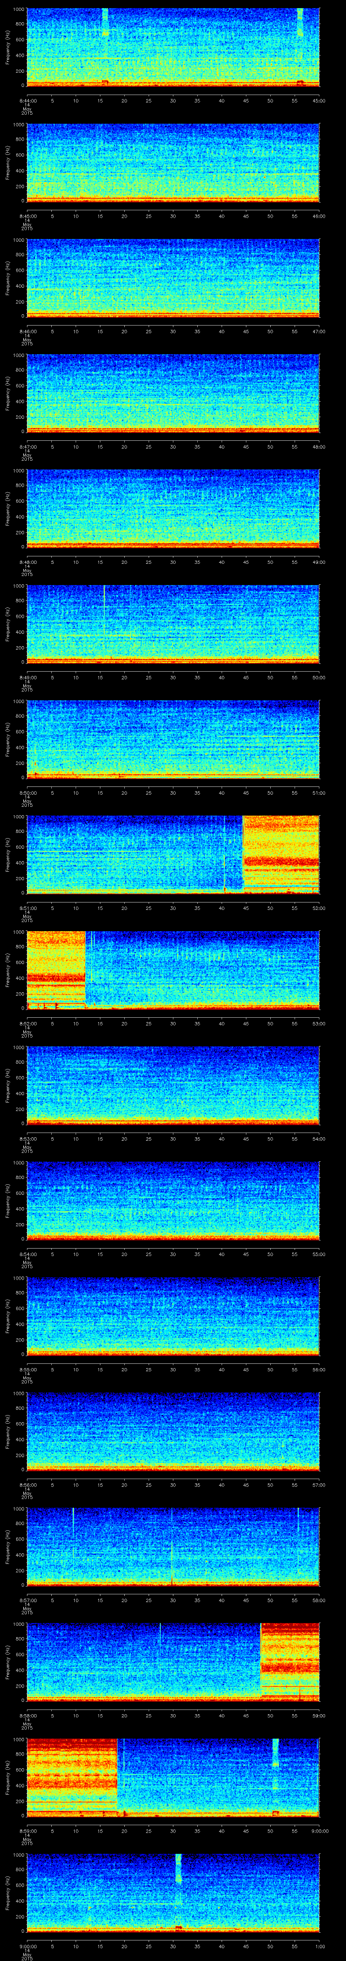Click the spectrogram panel starting at 8:55:00

click(173, 1316)
